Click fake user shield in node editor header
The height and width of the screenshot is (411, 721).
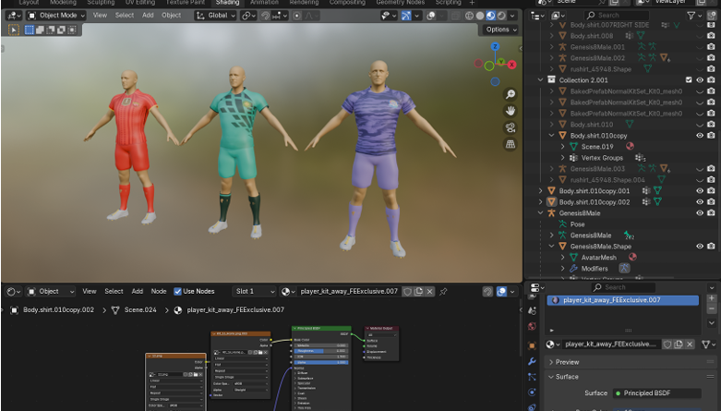[407, 291]
